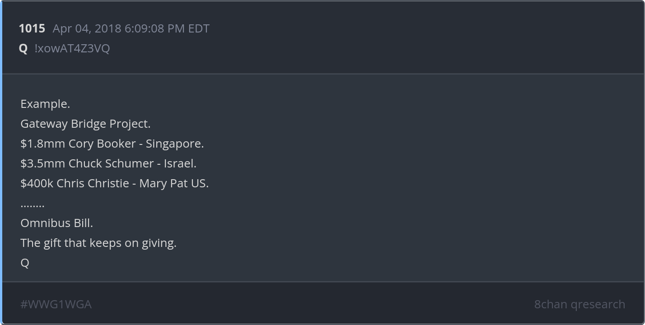Click the word "Singapore" in the post
Image resolution: width=645 pixels, height=325 pixels.
click(174, 144)
